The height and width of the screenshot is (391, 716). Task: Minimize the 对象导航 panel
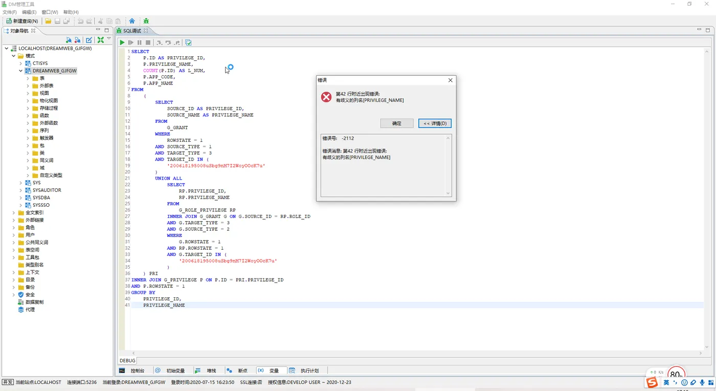tap(99, 30)
